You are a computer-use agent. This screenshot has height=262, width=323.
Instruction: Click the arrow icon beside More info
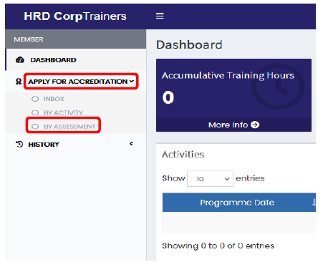[x=255, y=125]
